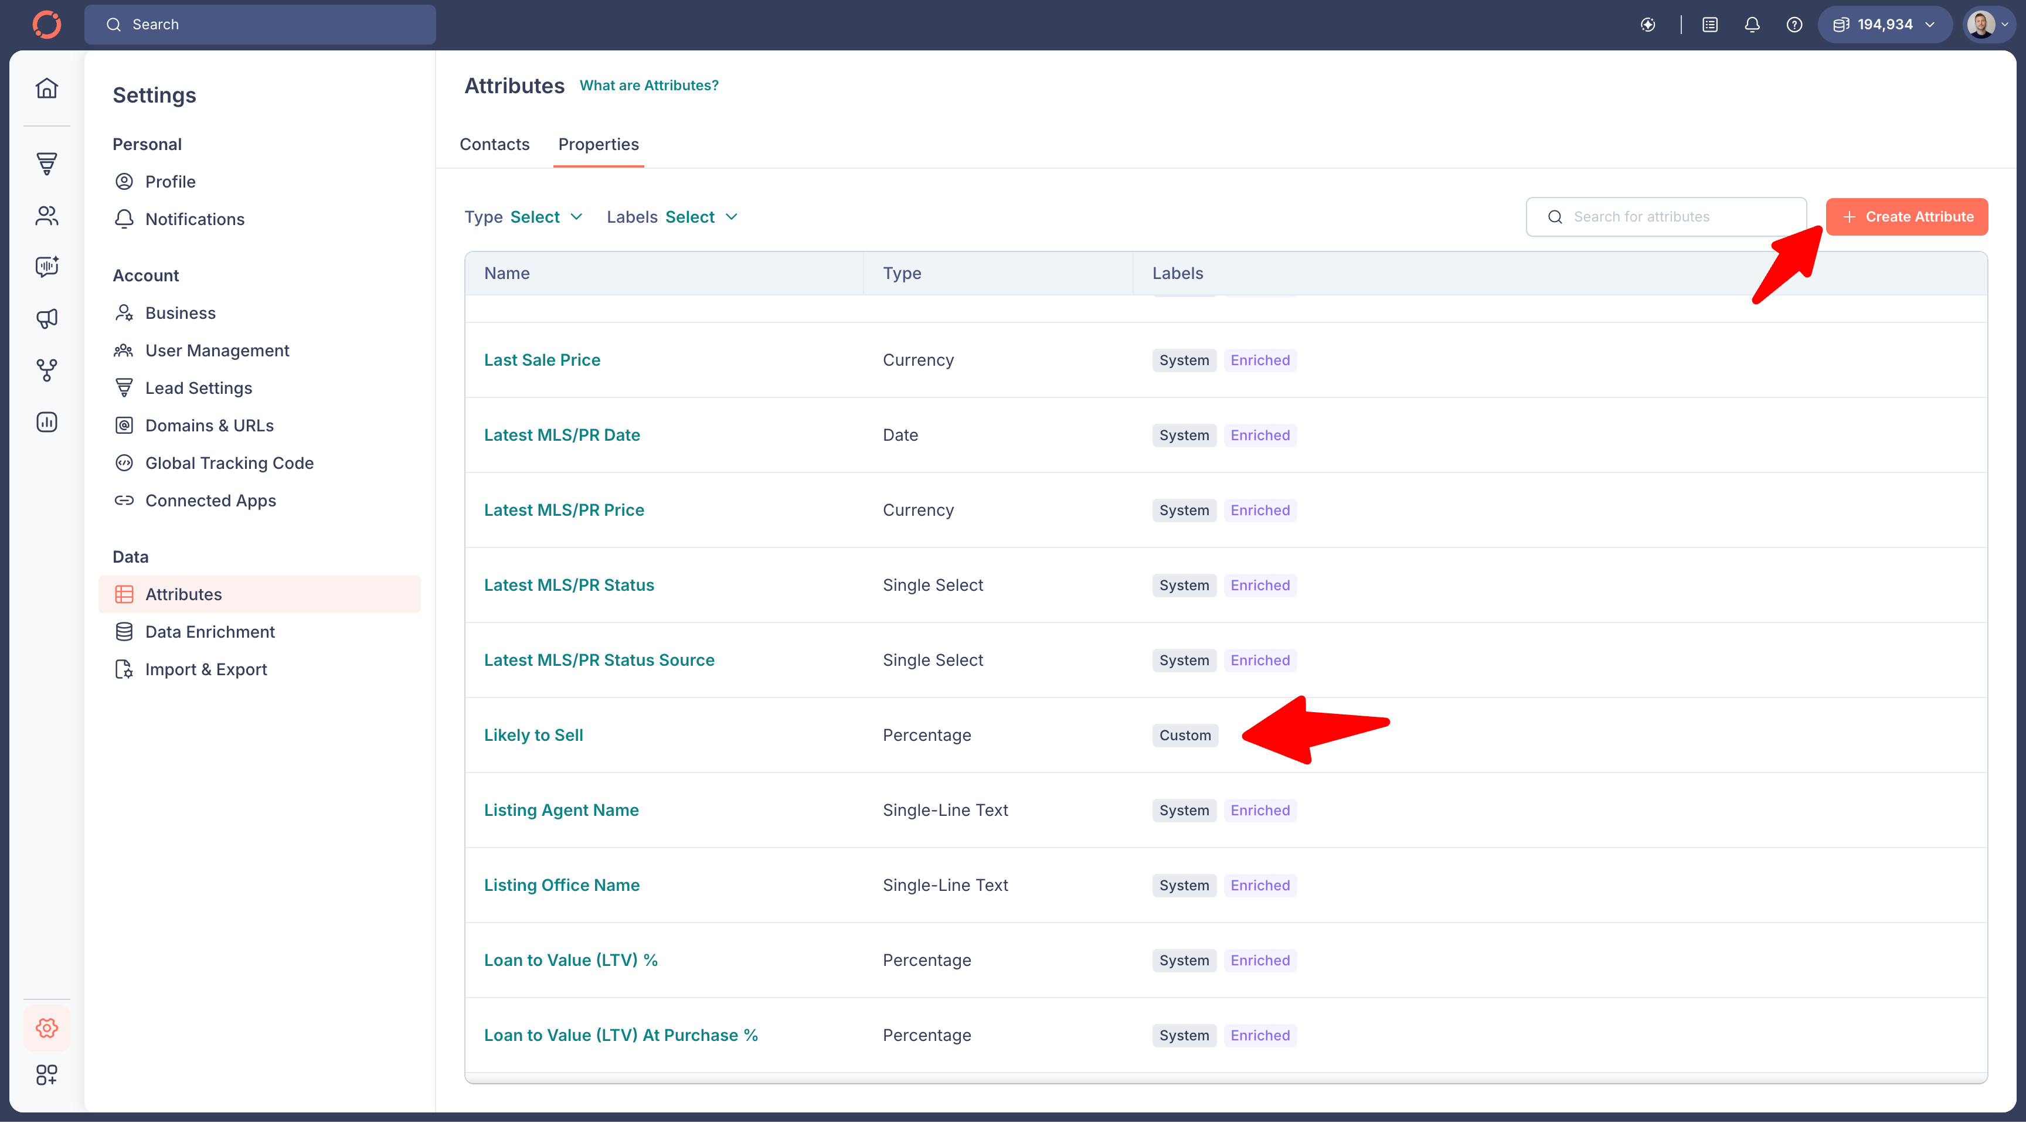This screenshot has height=1123, width=2026.
Task: Open the What are Attributes? link
Action: tap(649, 85)
